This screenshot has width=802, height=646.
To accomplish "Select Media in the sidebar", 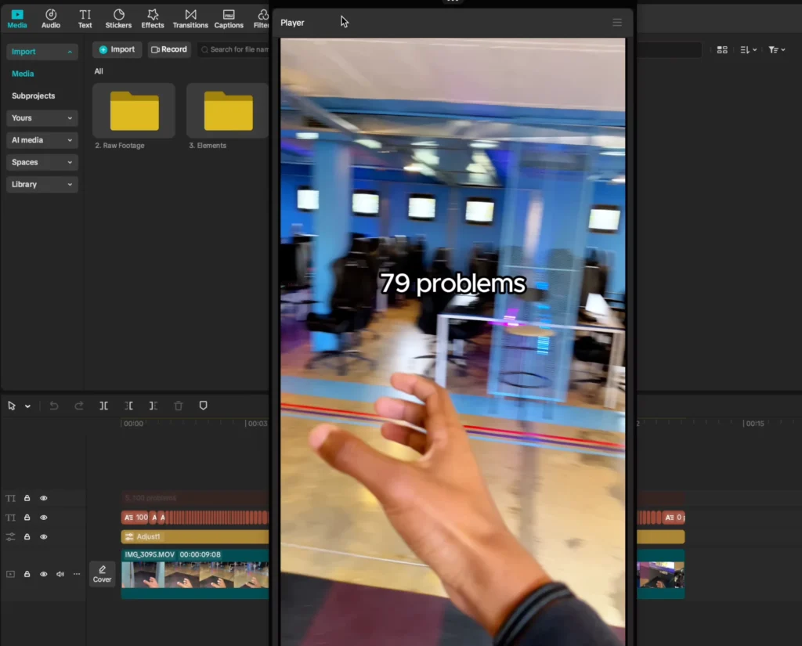I will [23, 74].
